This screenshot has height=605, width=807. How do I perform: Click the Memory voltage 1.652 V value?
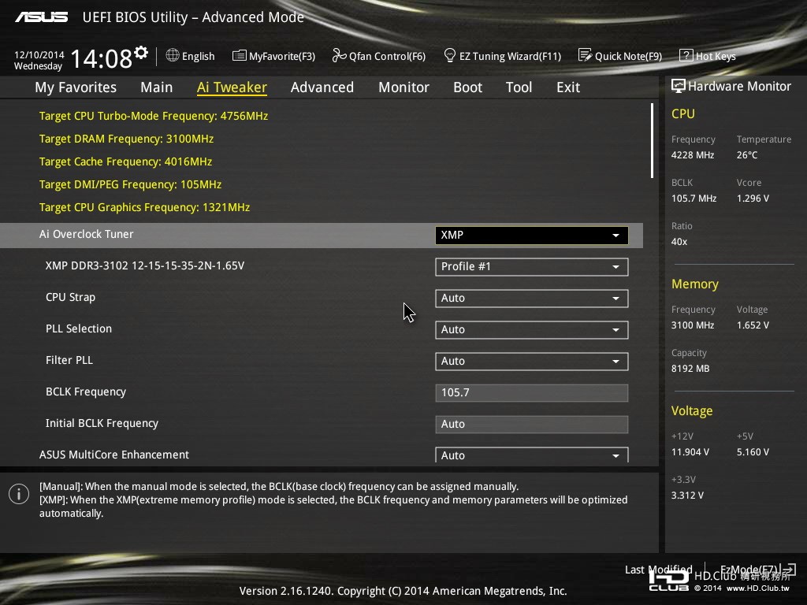753,325
